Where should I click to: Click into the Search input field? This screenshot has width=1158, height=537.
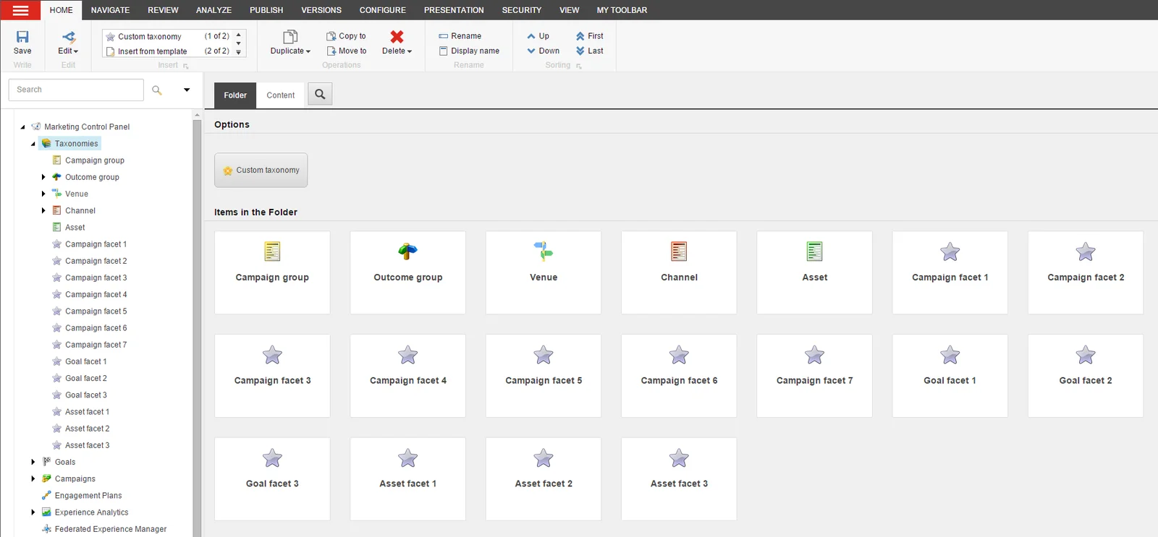pyautogui.click(x=76, y=90)
